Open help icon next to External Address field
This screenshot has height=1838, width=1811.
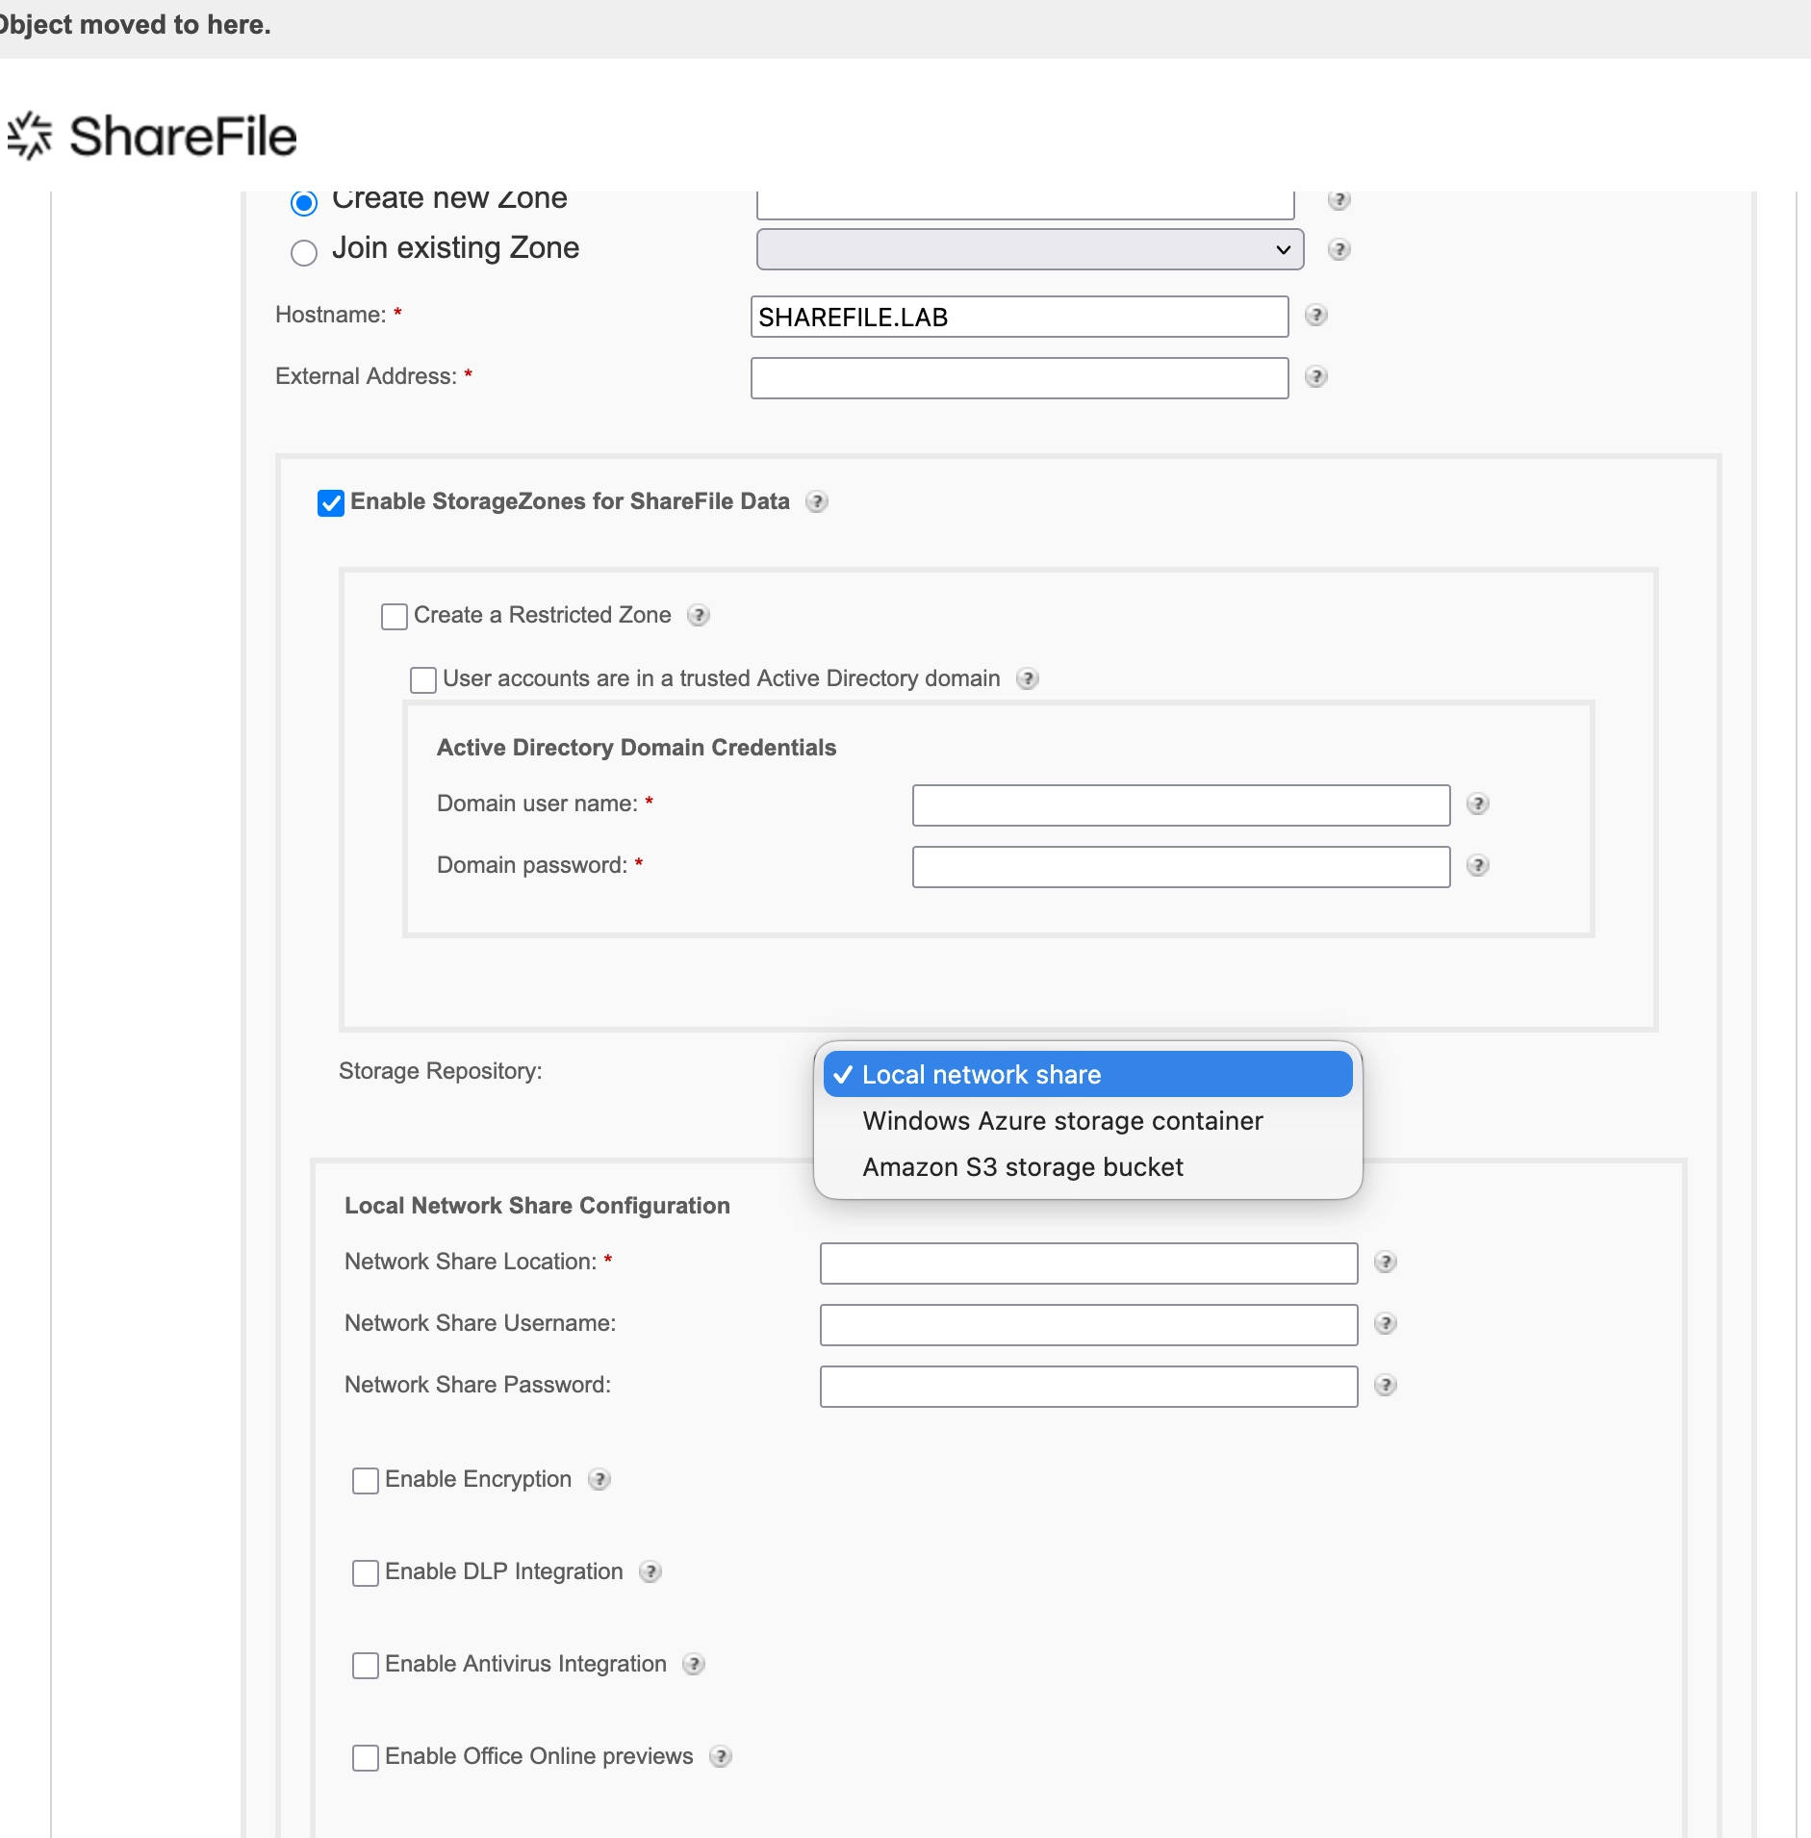pyautogui.click(x=1315, y=377)
